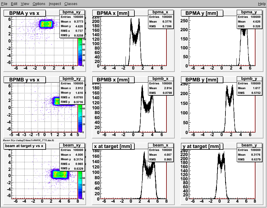This screenshot has height=208, width=267.
Task: Click the Raster Size file path label
Action: 28,140
